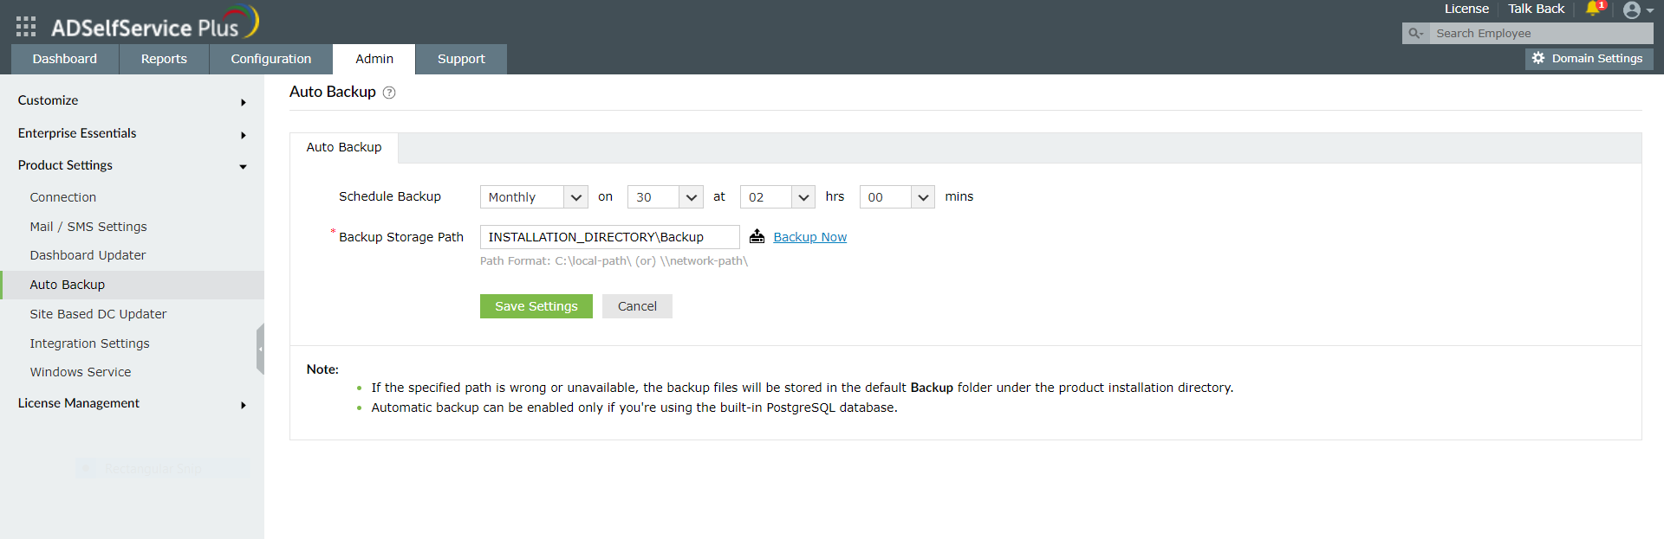Viewport: 1664px width, 539px height.
Task: Expand the Customize sidebar section
Action: coord(132,101)
